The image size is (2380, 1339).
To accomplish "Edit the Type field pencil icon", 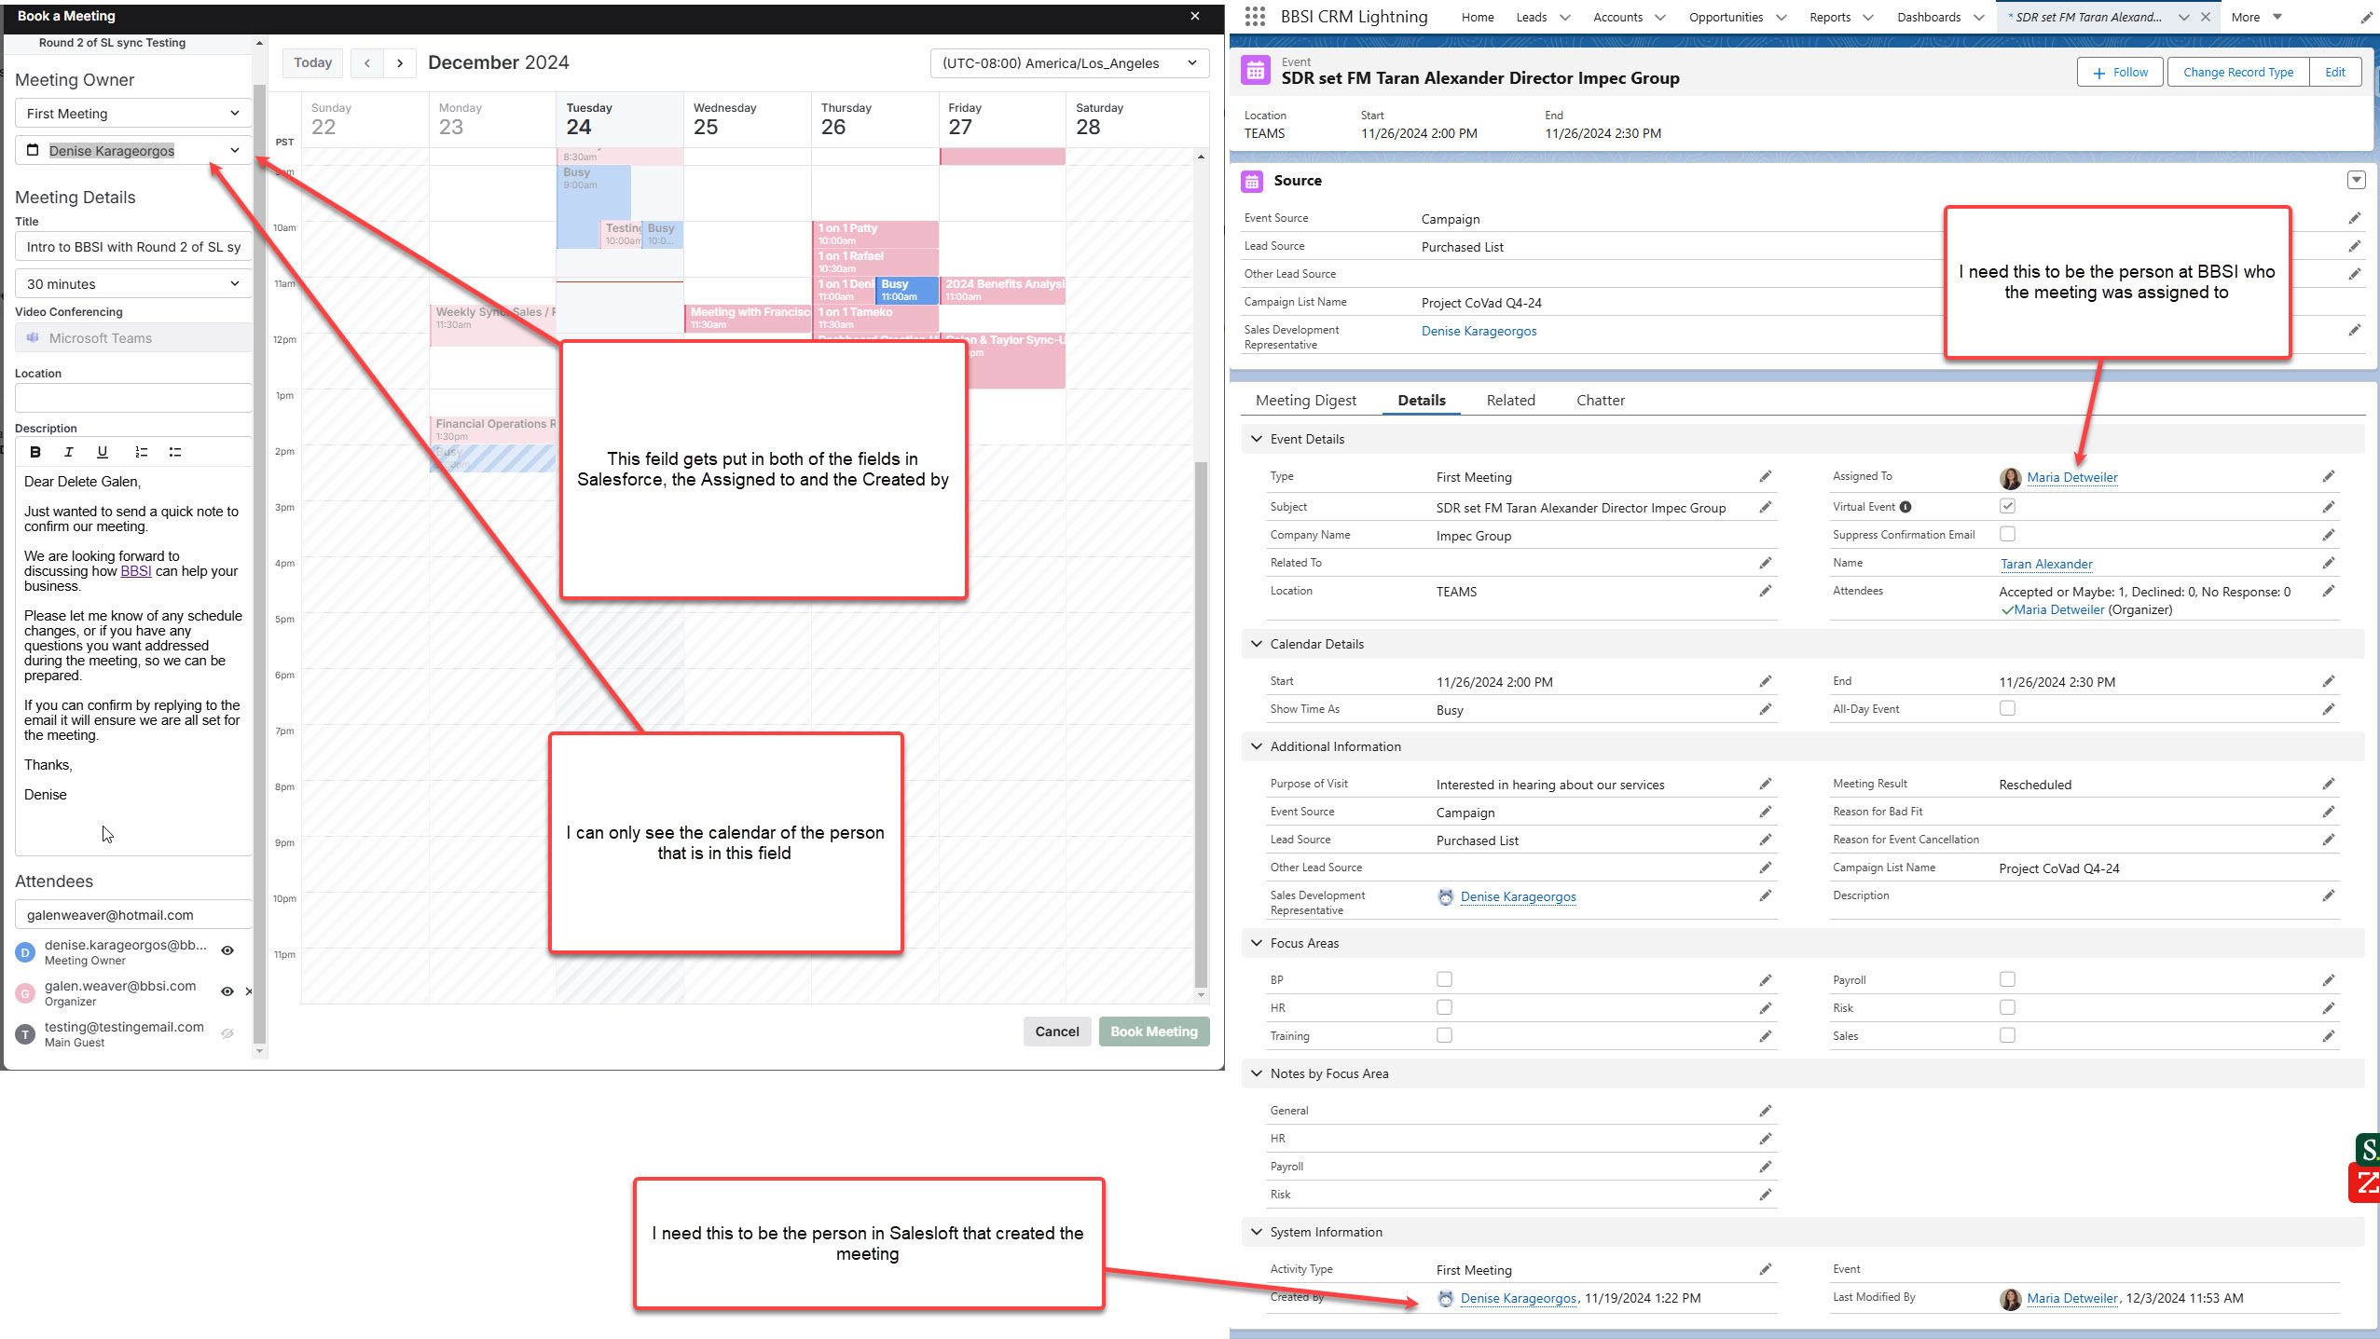I will 1765,477.
